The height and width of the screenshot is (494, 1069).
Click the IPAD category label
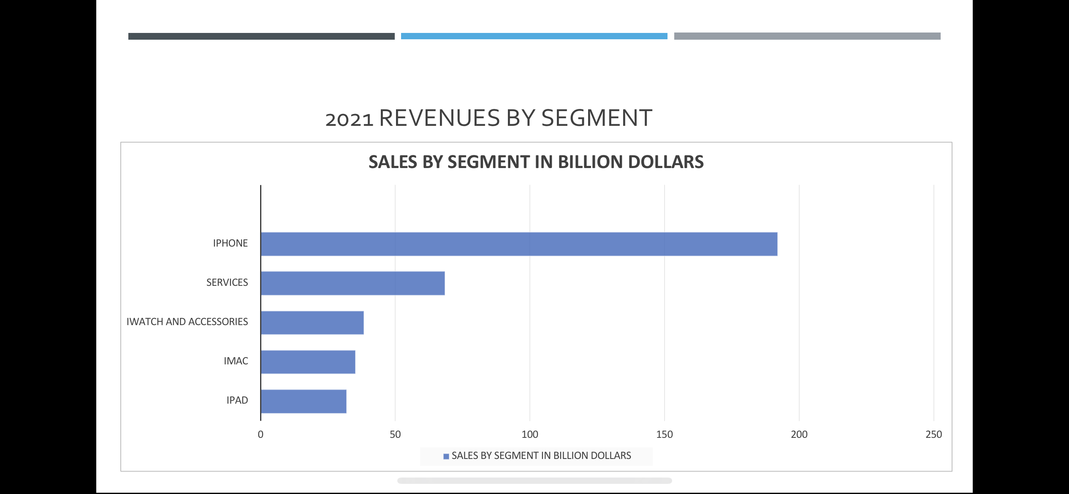237,400
